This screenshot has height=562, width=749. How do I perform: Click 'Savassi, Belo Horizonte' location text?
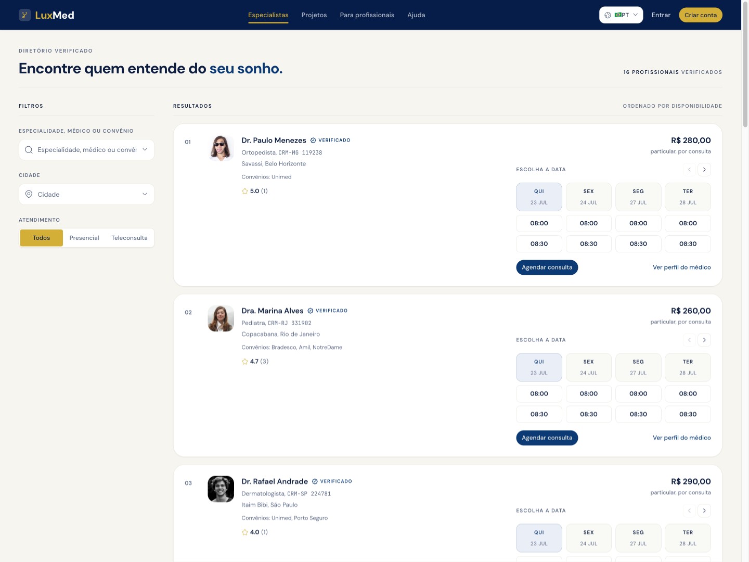click(274, 164)
